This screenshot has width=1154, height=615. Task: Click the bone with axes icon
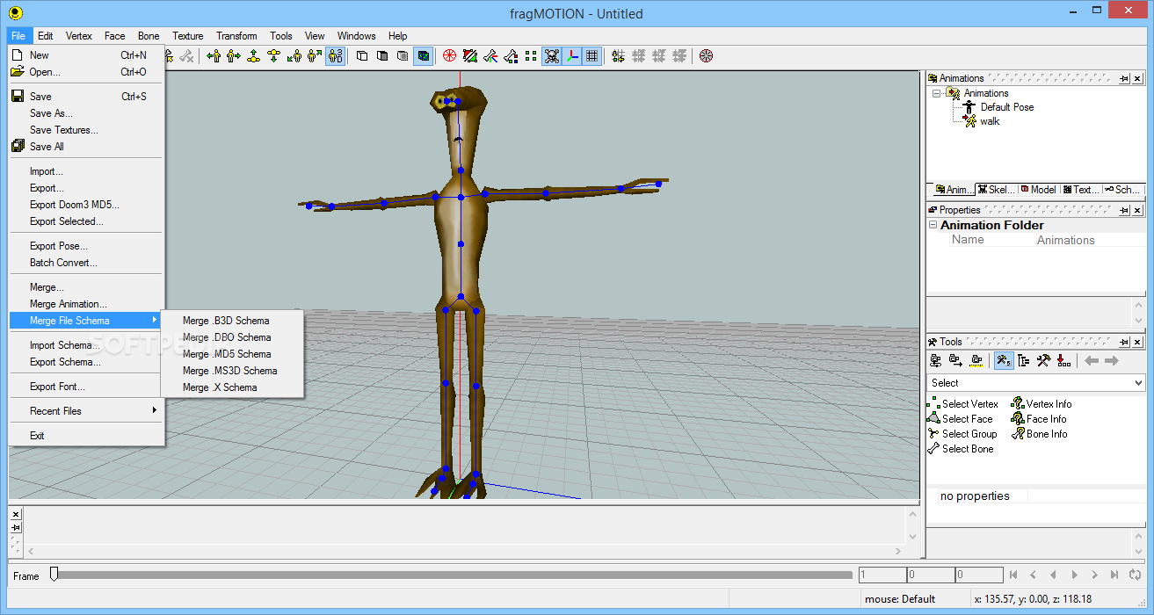(490, 55)
